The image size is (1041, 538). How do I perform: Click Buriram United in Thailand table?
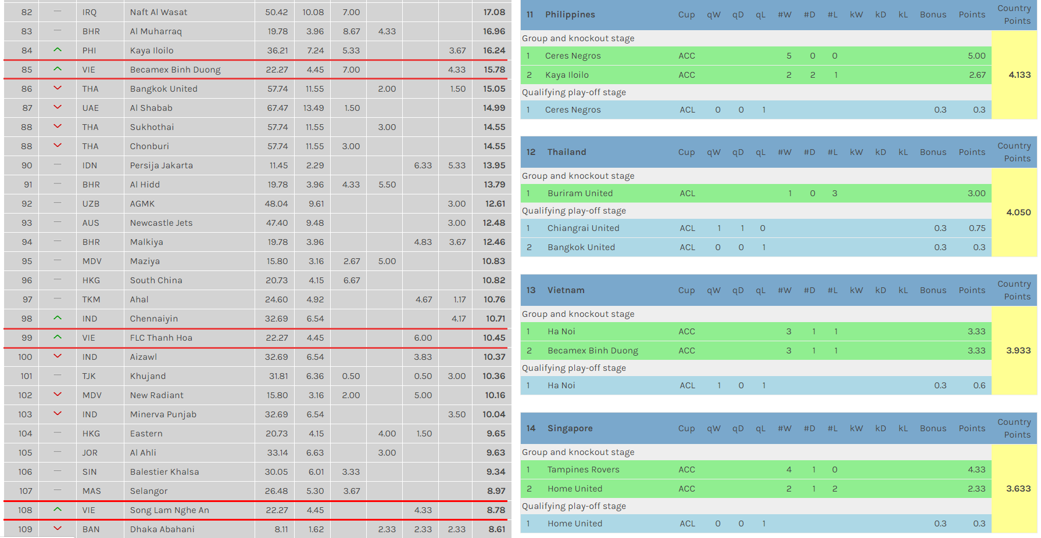[579, 193]
